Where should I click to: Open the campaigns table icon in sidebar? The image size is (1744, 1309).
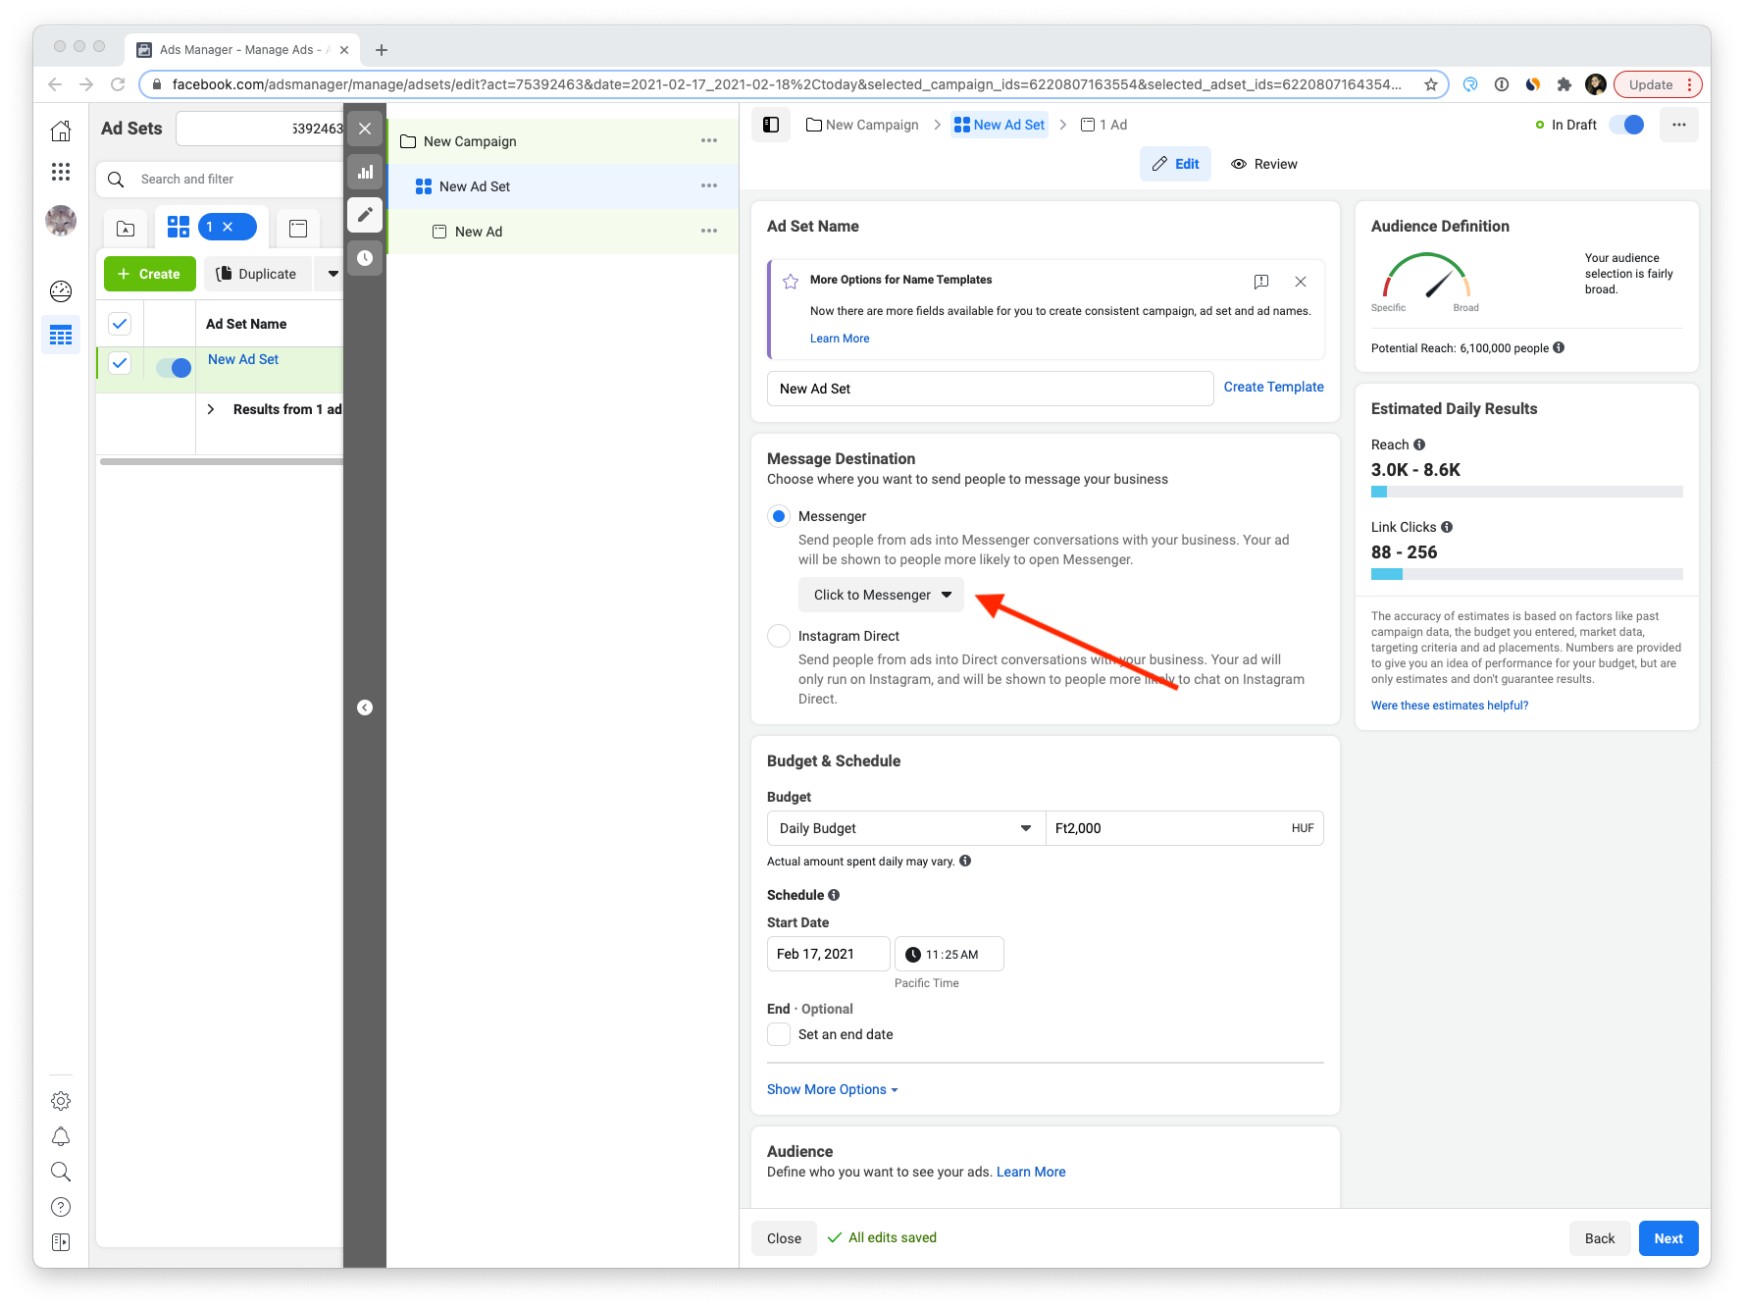coord(61,336)
